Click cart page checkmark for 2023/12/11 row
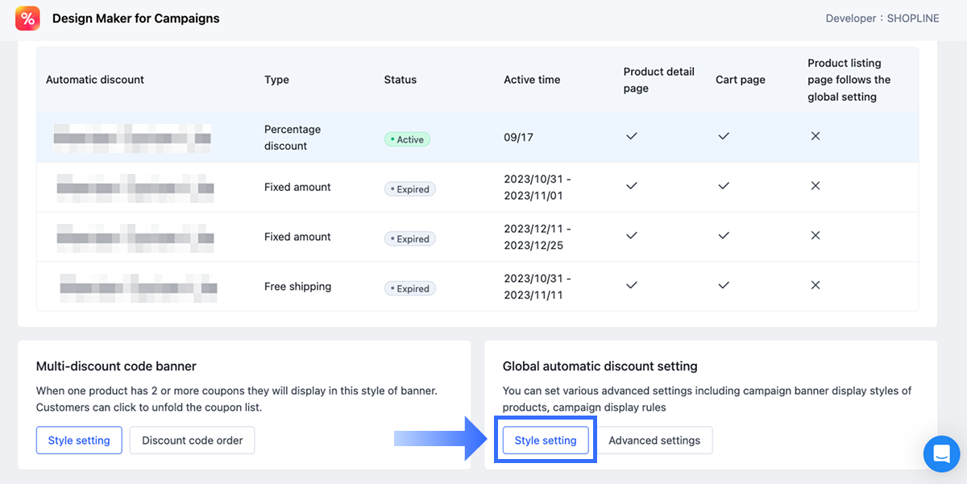The height and width of the screenshot is (484, 967). (724, 236)
